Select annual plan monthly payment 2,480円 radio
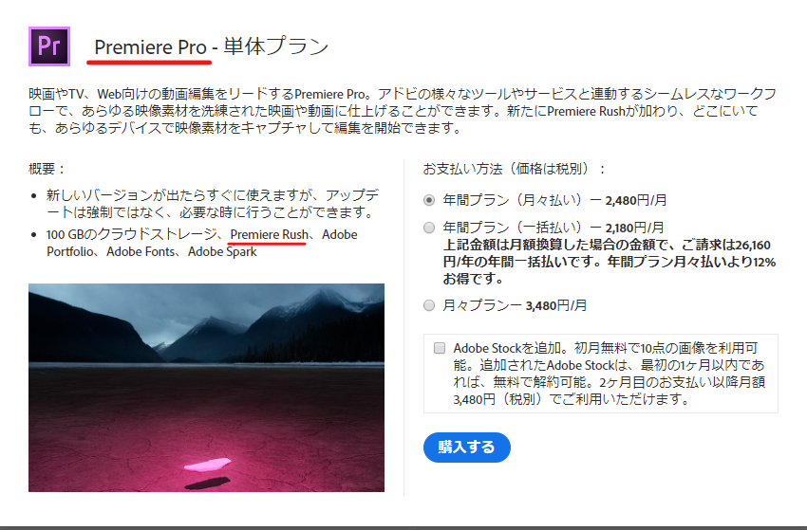Image resolution: width=807 pixels, height=530 pixels. pyautogui.click(x=429, y=200)
